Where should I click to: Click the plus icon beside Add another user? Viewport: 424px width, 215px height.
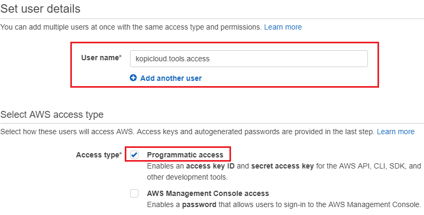click(133, 78)
